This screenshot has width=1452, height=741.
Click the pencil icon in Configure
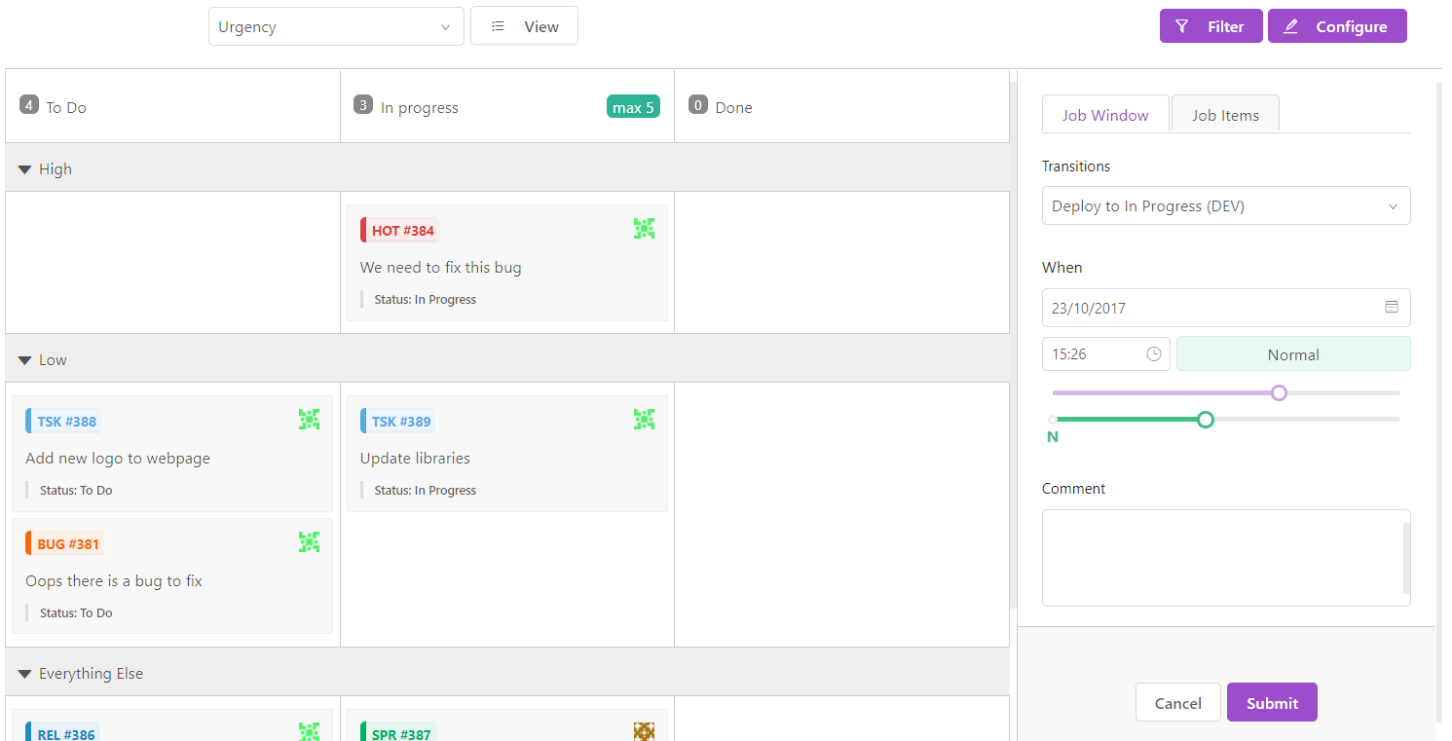click(x=1290, y=26)
